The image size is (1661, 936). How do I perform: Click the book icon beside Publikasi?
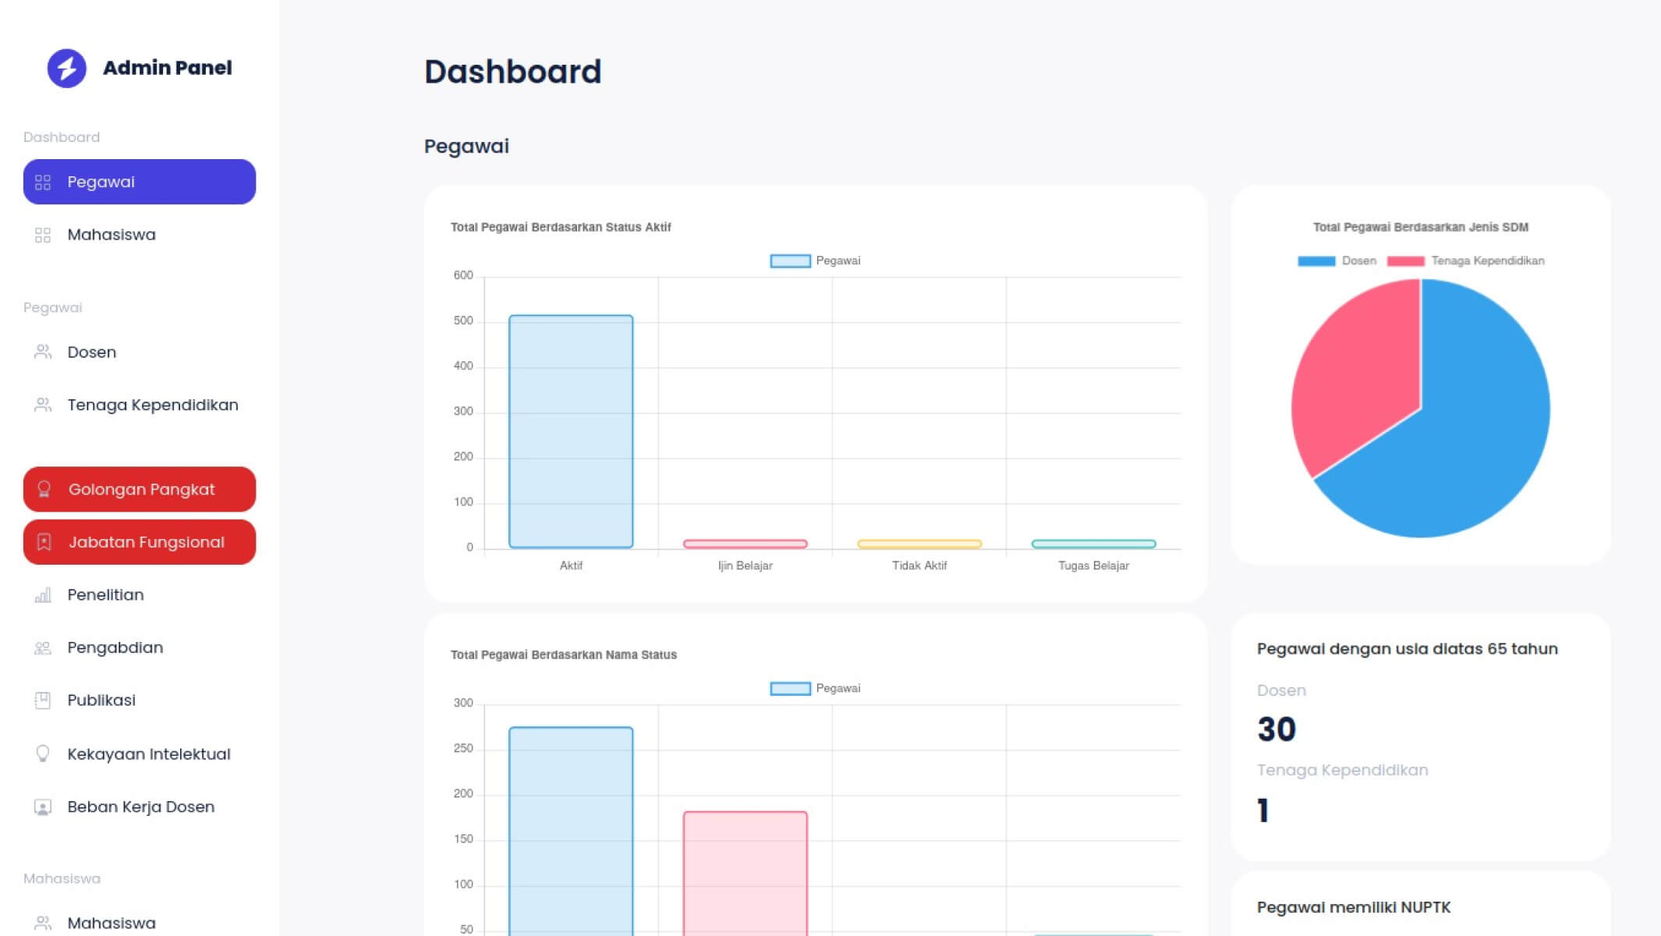coord(43,700)
